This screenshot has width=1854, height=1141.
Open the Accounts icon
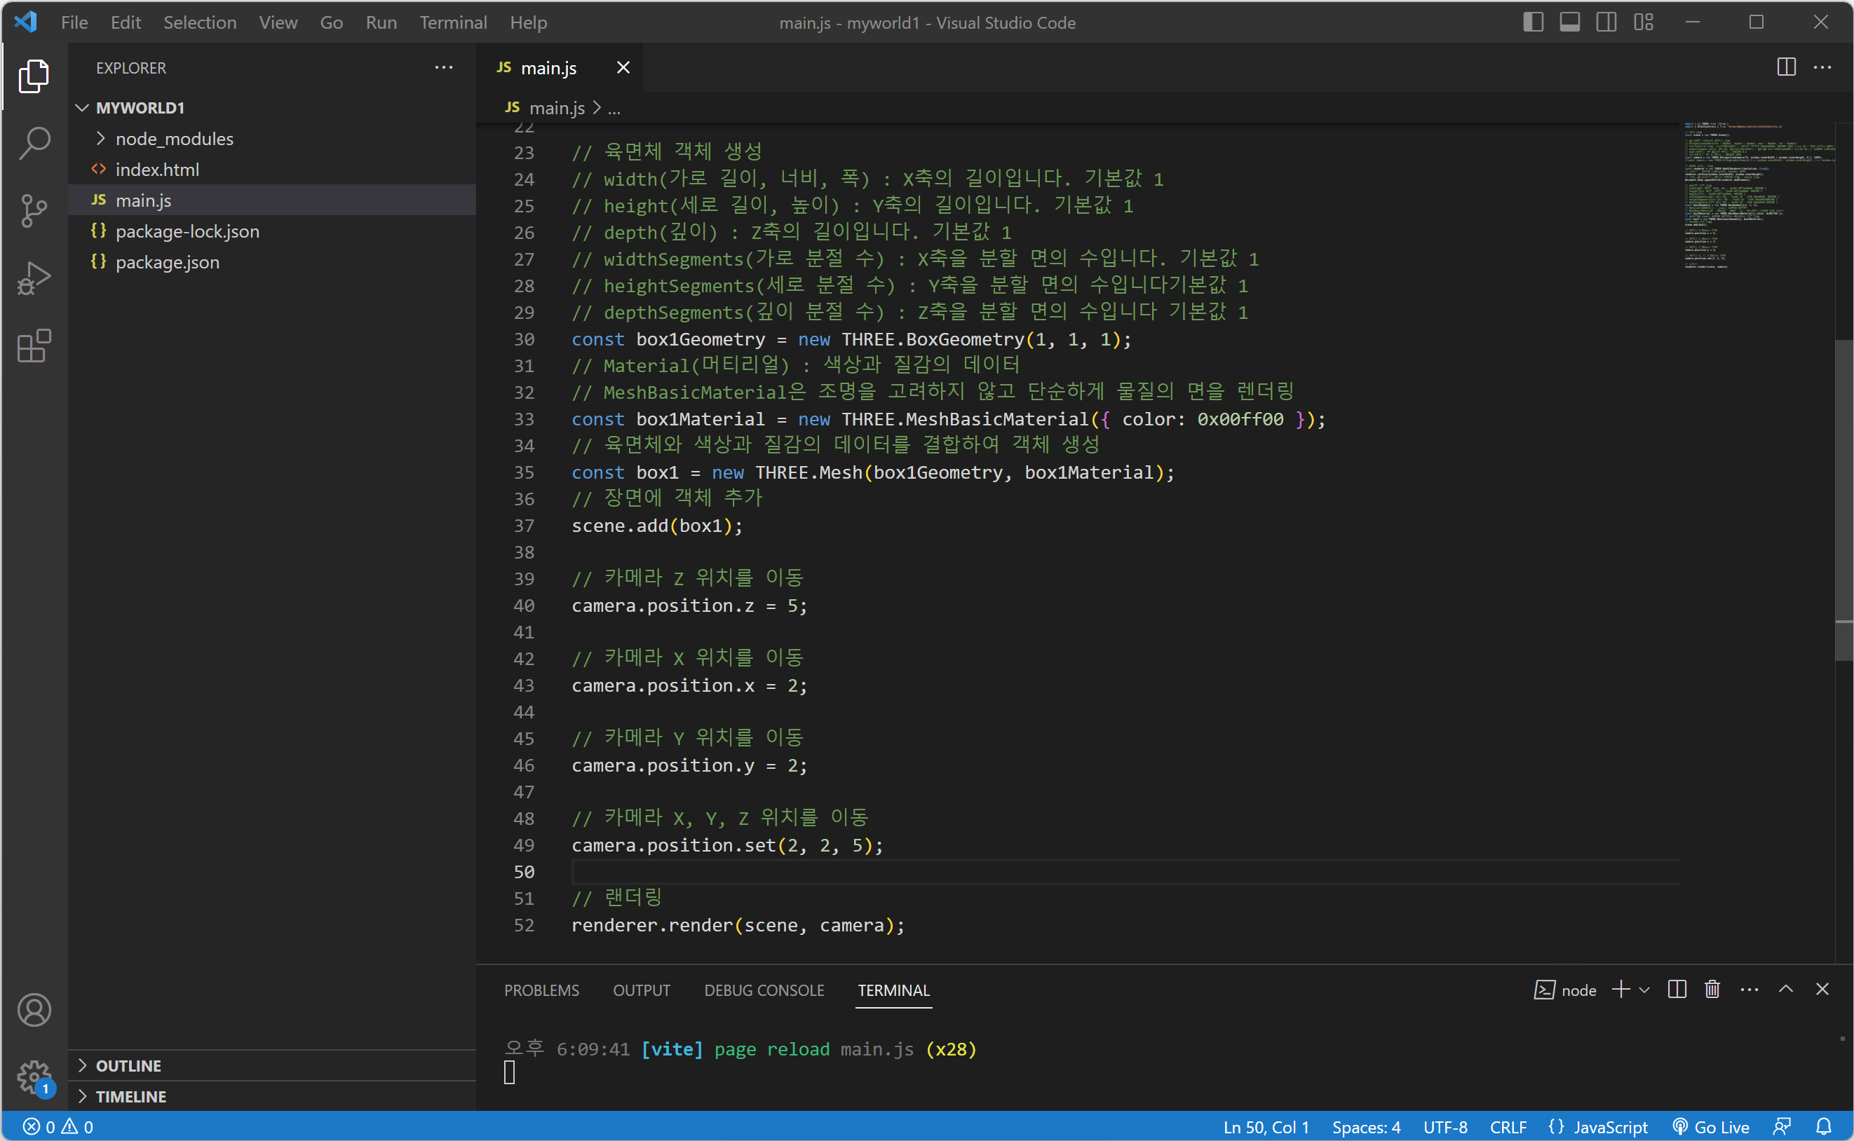(34, 1010)
